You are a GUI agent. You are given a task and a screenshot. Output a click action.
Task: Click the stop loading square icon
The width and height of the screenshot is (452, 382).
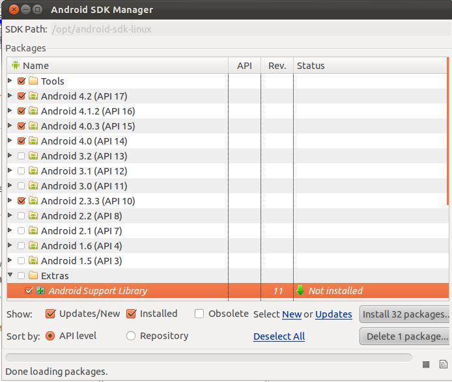(x=426, y=364)
